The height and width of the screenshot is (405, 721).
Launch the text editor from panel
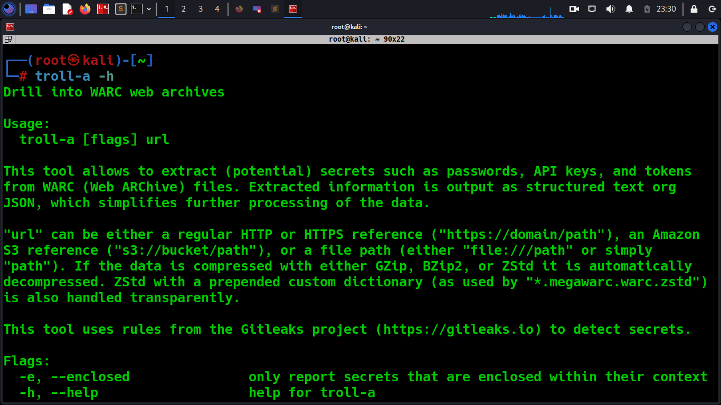67,9
